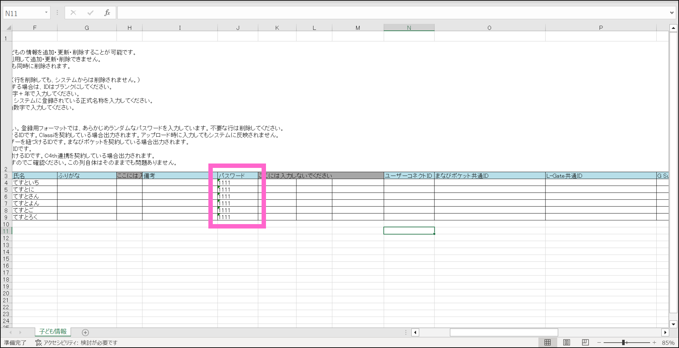Click the Select All corner triangle
This screenshot has height=348, width=679.
pyautogui.click(x=8, y=28)
